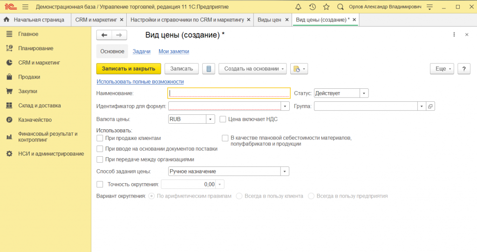477x252 pixels.
Task: Click the favorites star icon
Action: click(x=326, y=7)
